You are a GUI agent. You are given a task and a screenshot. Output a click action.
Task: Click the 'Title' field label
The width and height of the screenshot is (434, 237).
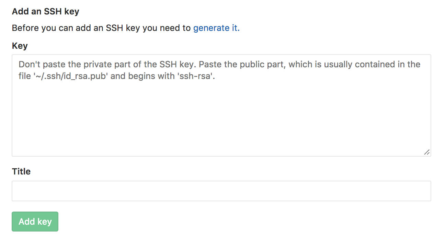click(x=21, y=171)
